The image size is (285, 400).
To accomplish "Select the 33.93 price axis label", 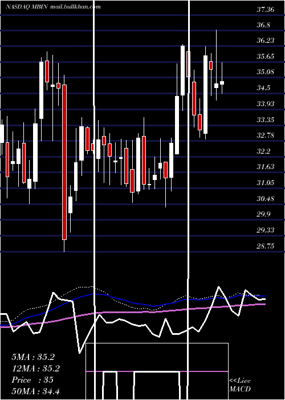I will [x=266, y=104].
